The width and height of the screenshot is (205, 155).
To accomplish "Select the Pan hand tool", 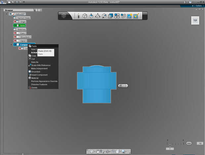I will (98, 151).
